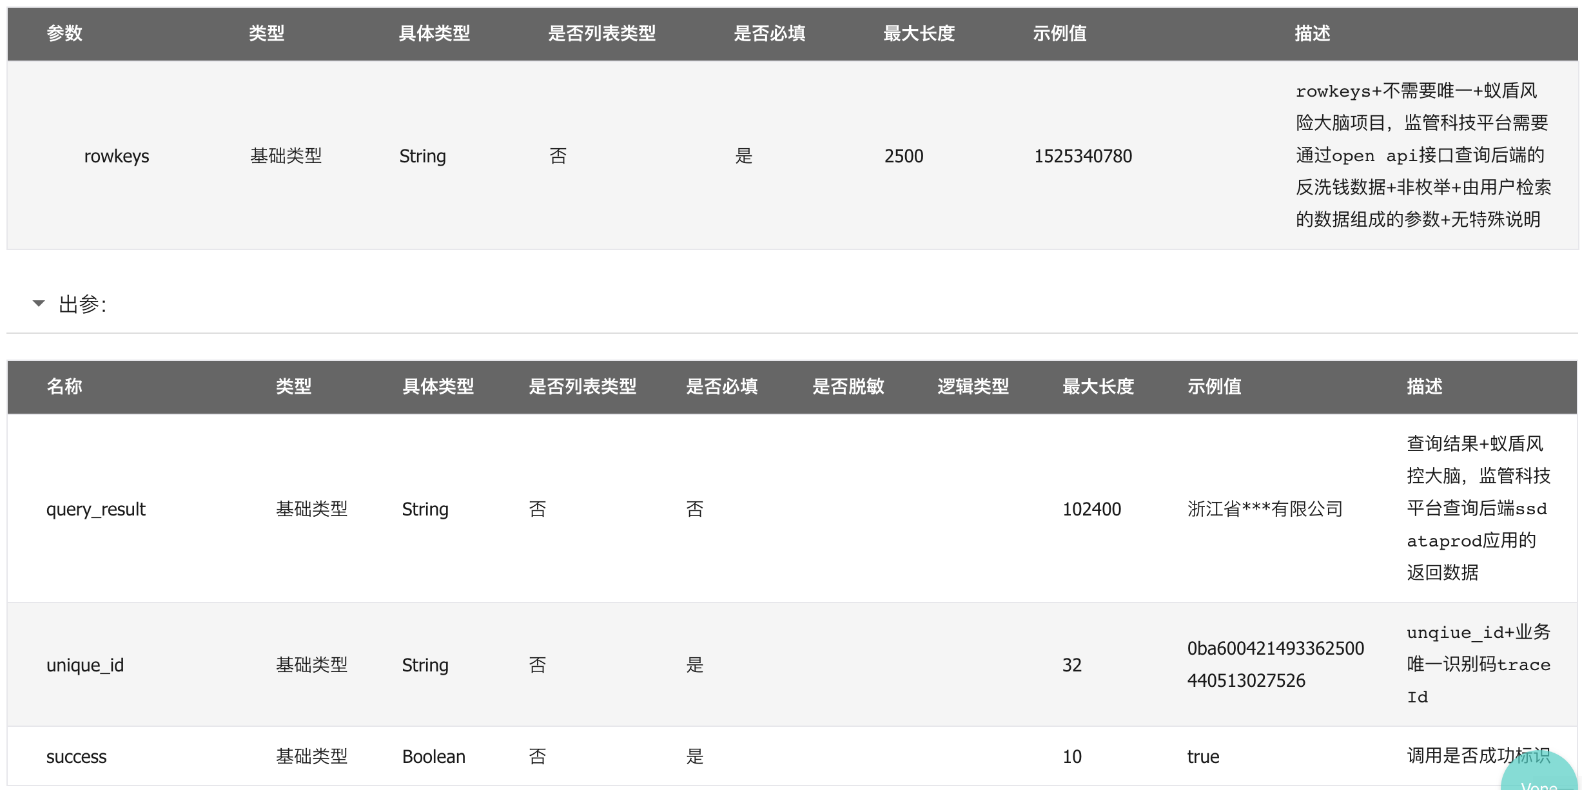Image resolution: width=1582 pixels, height=790 pixels.
Task: Click the 逻辑类型 column header
Action: coord(973,387)
